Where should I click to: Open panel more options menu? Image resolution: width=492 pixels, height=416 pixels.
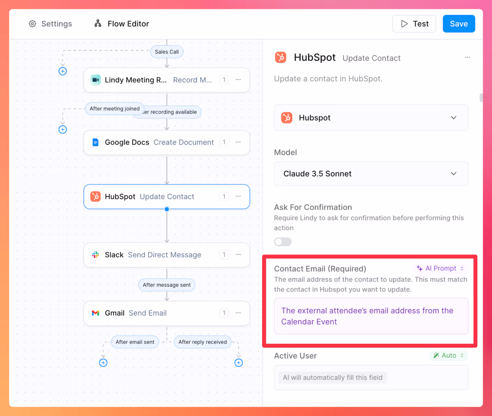pos(467,57)
